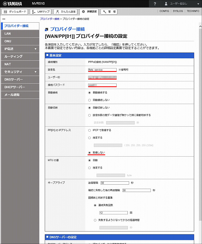Screen dimensions: 202x244
Task: Select プロバイダー接続 in the sidebar
Action: coord(20,26)
